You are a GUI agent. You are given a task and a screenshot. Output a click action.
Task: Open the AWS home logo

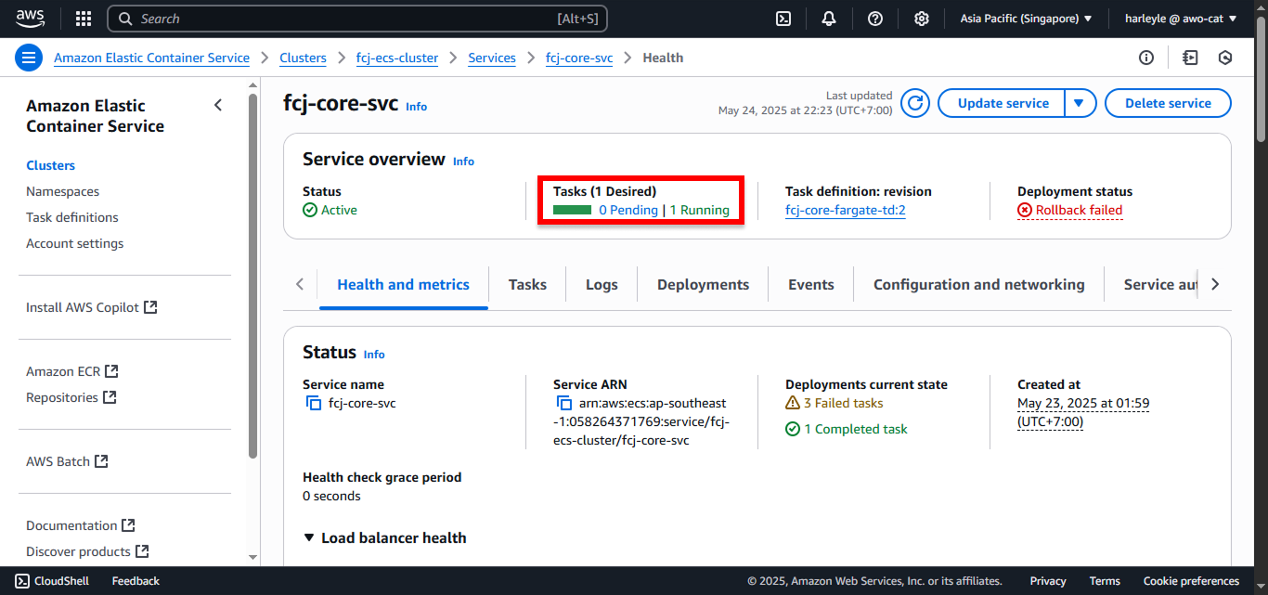(31, 19)
